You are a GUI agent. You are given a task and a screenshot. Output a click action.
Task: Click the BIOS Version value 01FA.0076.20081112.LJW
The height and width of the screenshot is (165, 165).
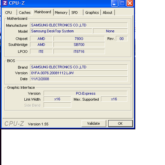(79, 73)
